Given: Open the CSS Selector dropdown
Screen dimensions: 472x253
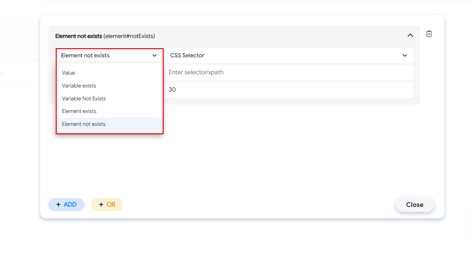Looking at the screenshot, I should point(289,56).
